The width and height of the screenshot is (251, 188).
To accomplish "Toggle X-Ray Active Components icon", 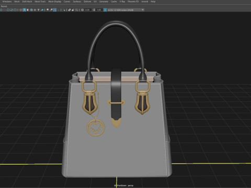I will pos(73,10).
